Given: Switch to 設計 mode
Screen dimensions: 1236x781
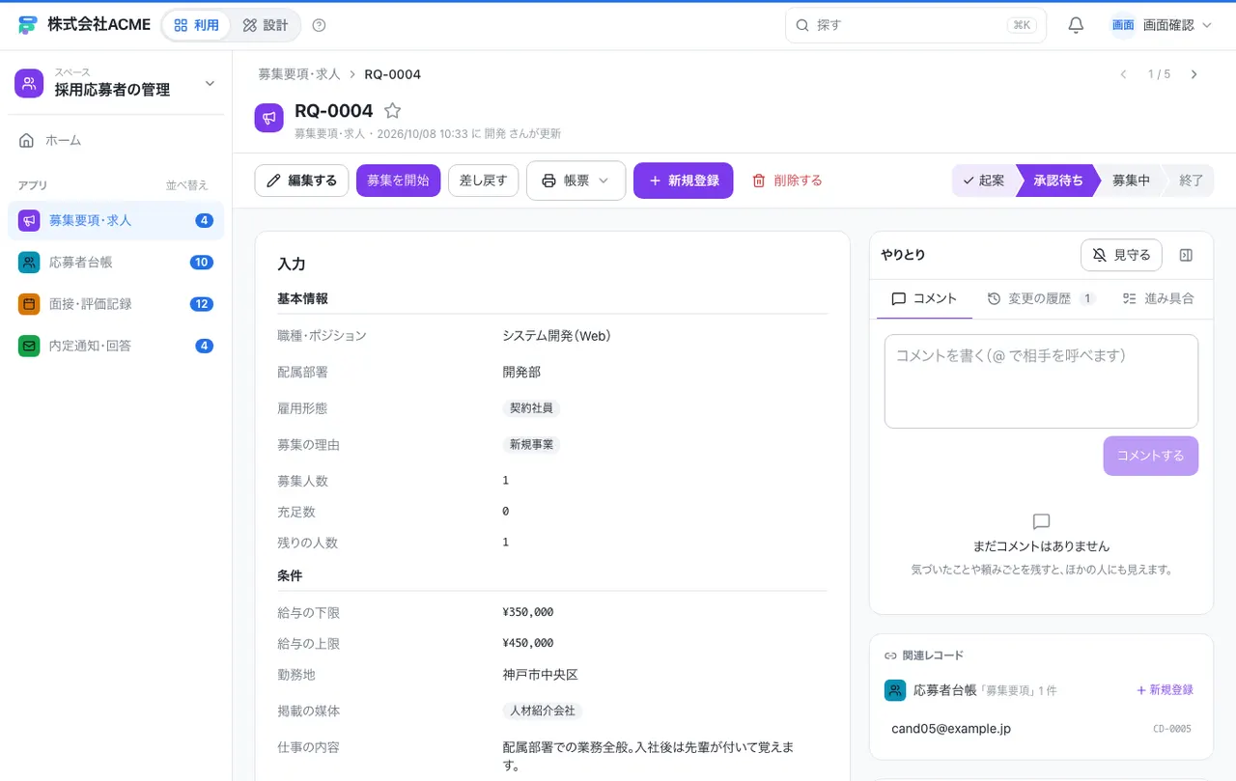Looking at the screenshot, I should pos(266,25).
